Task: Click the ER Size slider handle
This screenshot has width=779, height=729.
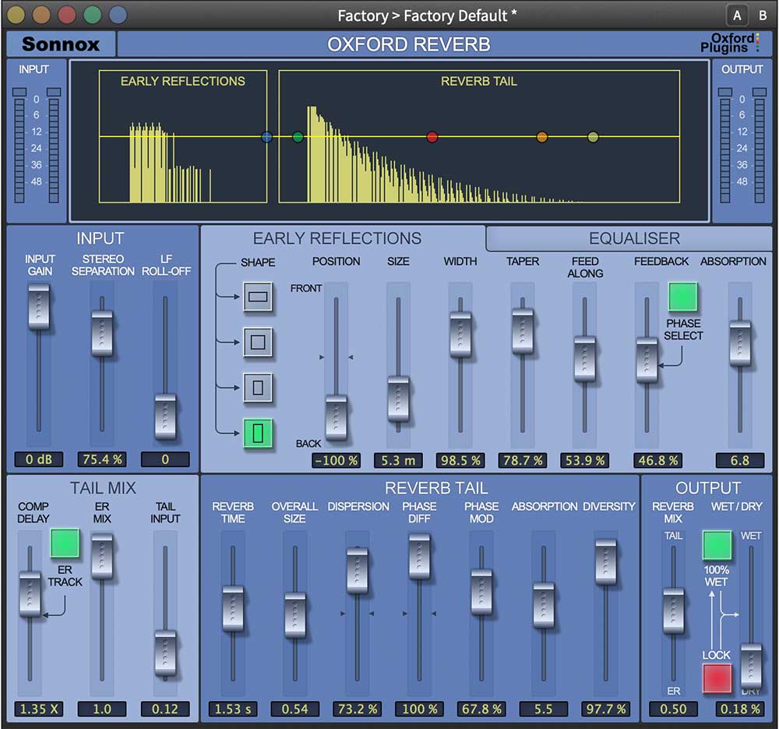Action: pyautogui.click(x=398, y=400)
